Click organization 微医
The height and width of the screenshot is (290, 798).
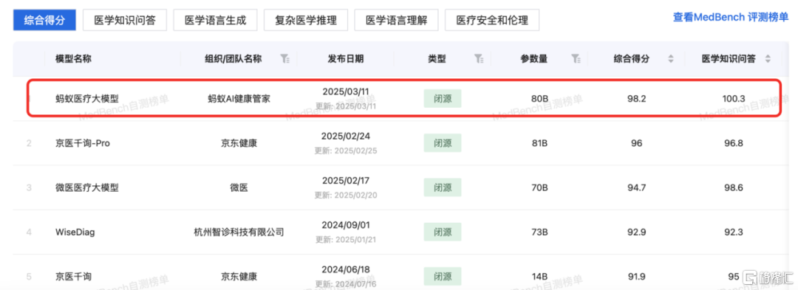pyautogui.click(x=239, y=187)
